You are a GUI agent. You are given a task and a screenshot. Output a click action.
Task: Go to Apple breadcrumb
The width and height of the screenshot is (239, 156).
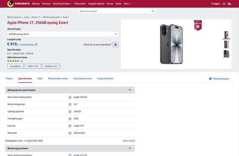pyautogui.click(x=26, y=17)
